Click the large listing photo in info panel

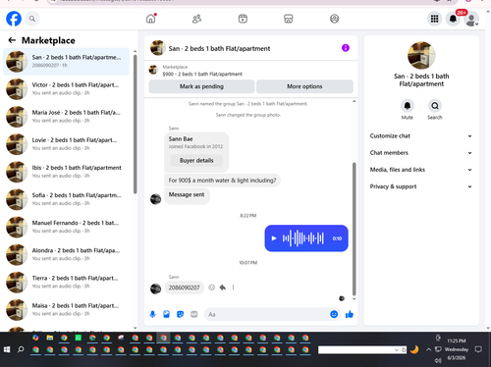point(421,55)
